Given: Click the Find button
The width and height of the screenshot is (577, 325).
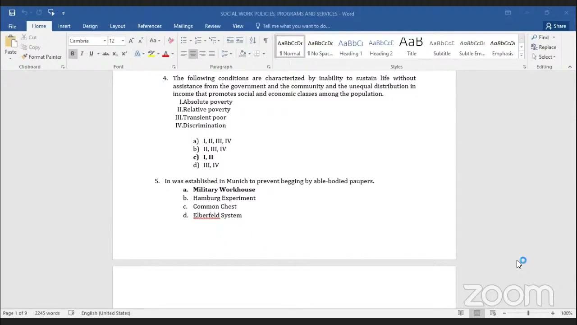Looking at the screenshot, I should pos(540,37).
